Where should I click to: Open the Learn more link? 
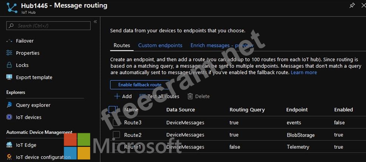(x=304, y=73)
